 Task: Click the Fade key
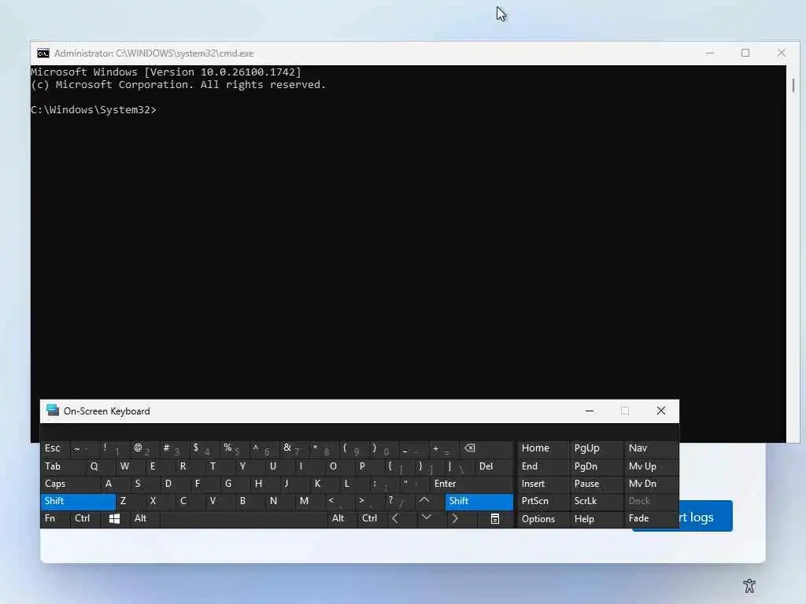[651, 519]
